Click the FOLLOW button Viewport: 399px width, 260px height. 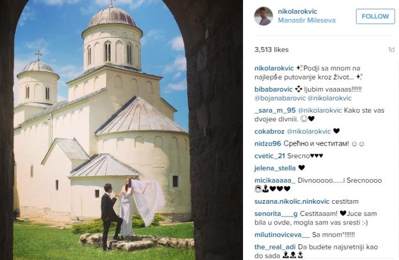[x=375, y=16]
